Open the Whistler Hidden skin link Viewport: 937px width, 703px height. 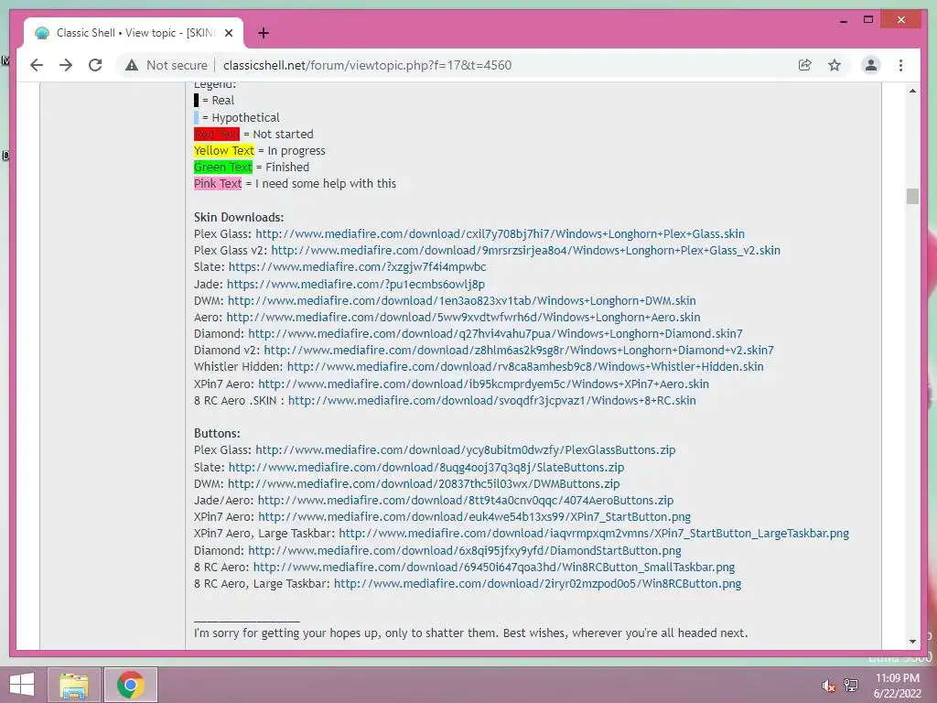pos(525,366)
